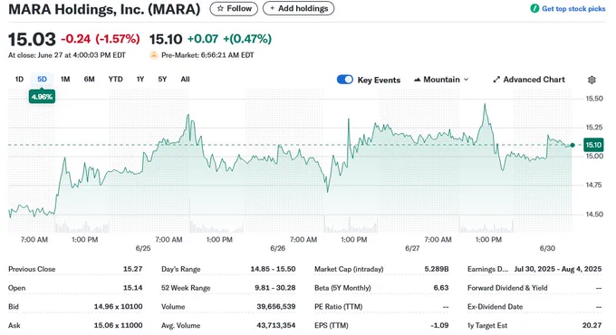Viewport: 616px width, 335px height.
Task: Click the pre-market price 15.10 heading
Action: pyautogui.click(x=166, y=39)
